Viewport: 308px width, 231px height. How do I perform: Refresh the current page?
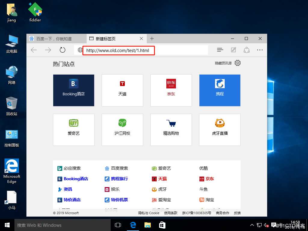pos(63,50)
